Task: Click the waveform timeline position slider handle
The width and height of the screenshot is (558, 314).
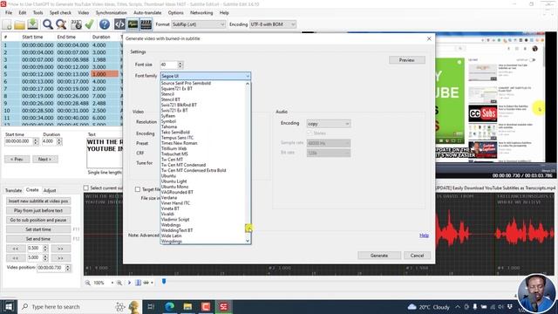Action: click(x=164, y=282)
